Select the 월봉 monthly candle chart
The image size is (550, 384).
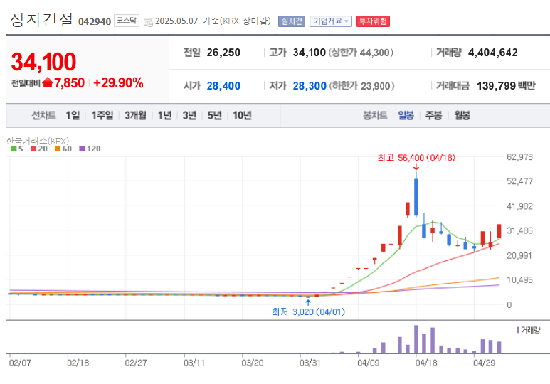pyautogui.click(x=462, y=115)
